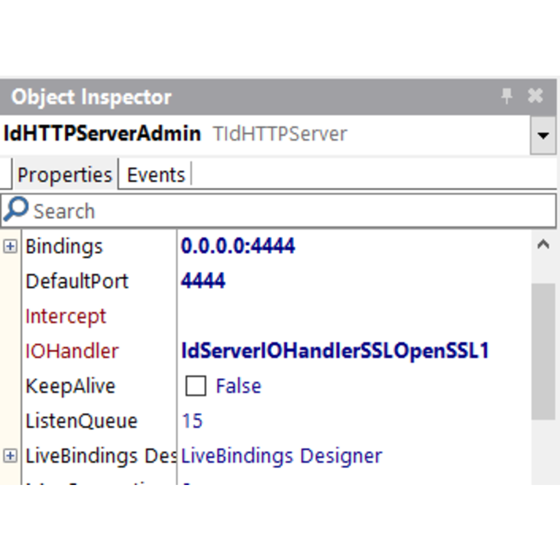Screen dimensions: 560x560
Task: Click the pin icon in Object Inspector header
Action: pyautogui.click(x=506, y=96)
